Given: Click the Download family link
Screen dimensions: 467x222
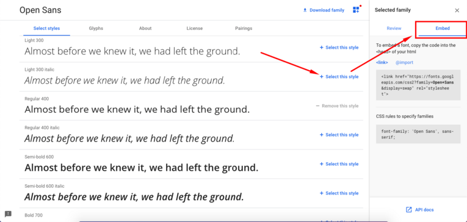Looking at the screenshot, I should pos(327,10).
